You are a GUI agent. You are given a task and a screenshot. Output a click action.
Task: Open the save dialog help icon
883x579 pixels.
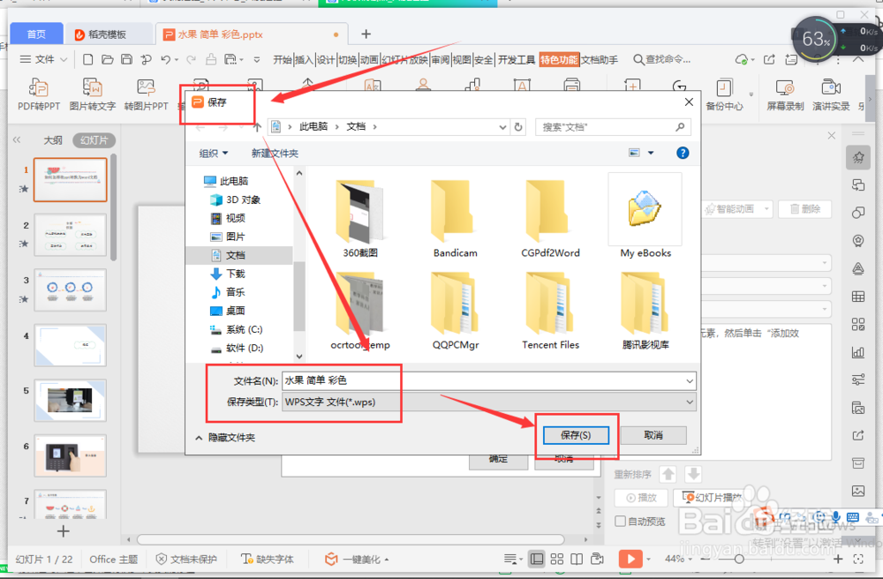683,153
